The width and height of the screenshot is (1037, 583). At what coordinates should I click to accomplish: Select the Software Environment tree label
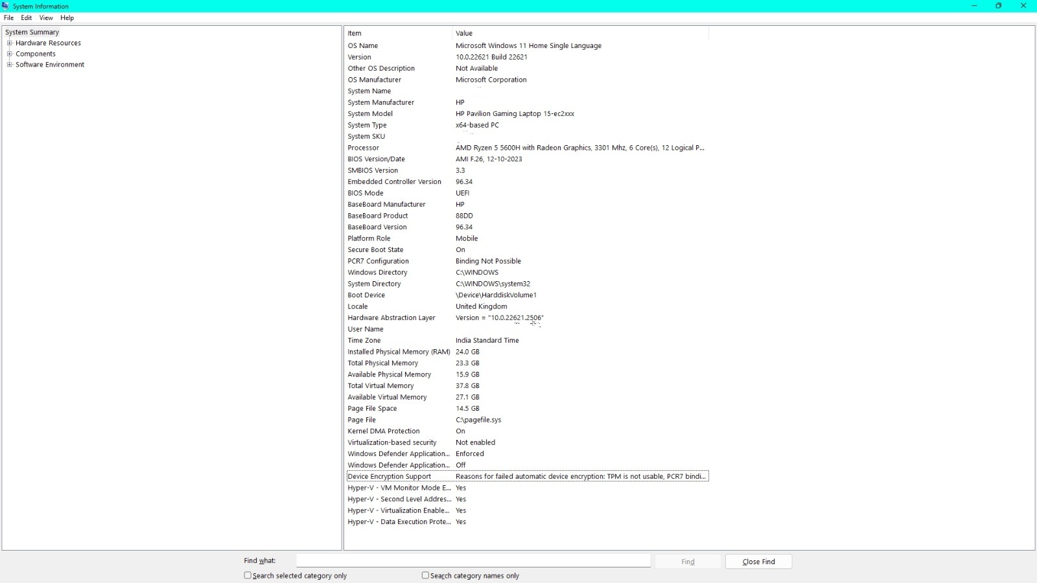tap(50, 64)
